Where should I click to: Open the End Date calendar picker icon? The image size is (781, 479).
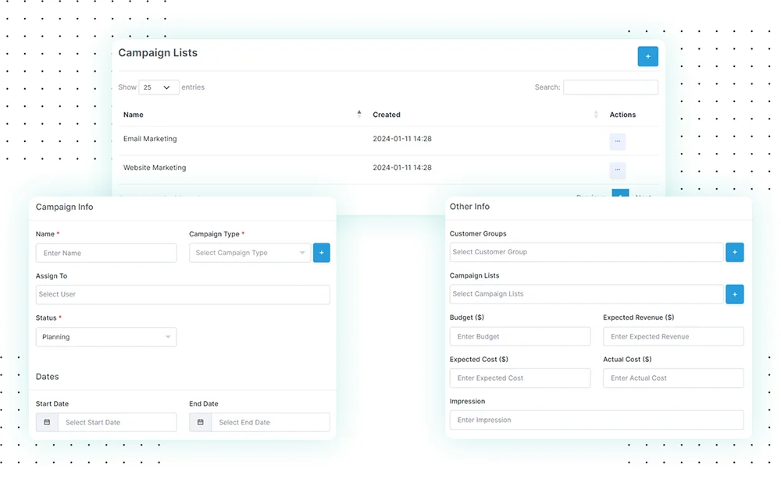click(x=200, y=421)
